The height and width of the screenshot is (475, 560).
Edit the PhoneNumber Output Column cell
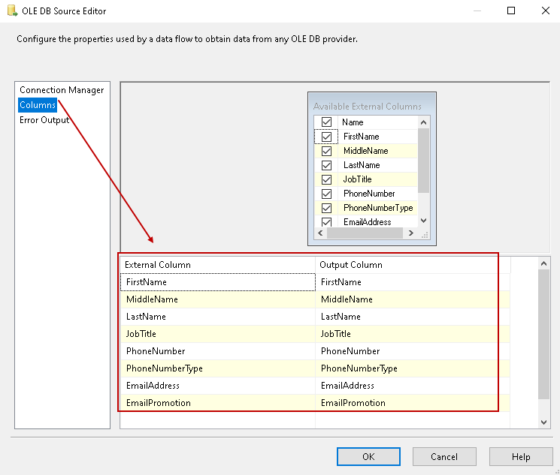coord(413,351)
